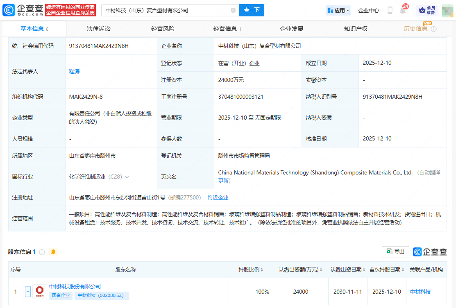Click in the company search input field
This screenshot has height=308, width=456.
point(164,10)
